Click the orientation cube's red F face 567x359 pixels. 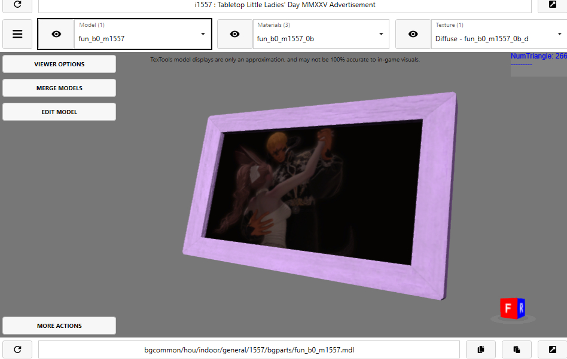click(x=507, y=308)
